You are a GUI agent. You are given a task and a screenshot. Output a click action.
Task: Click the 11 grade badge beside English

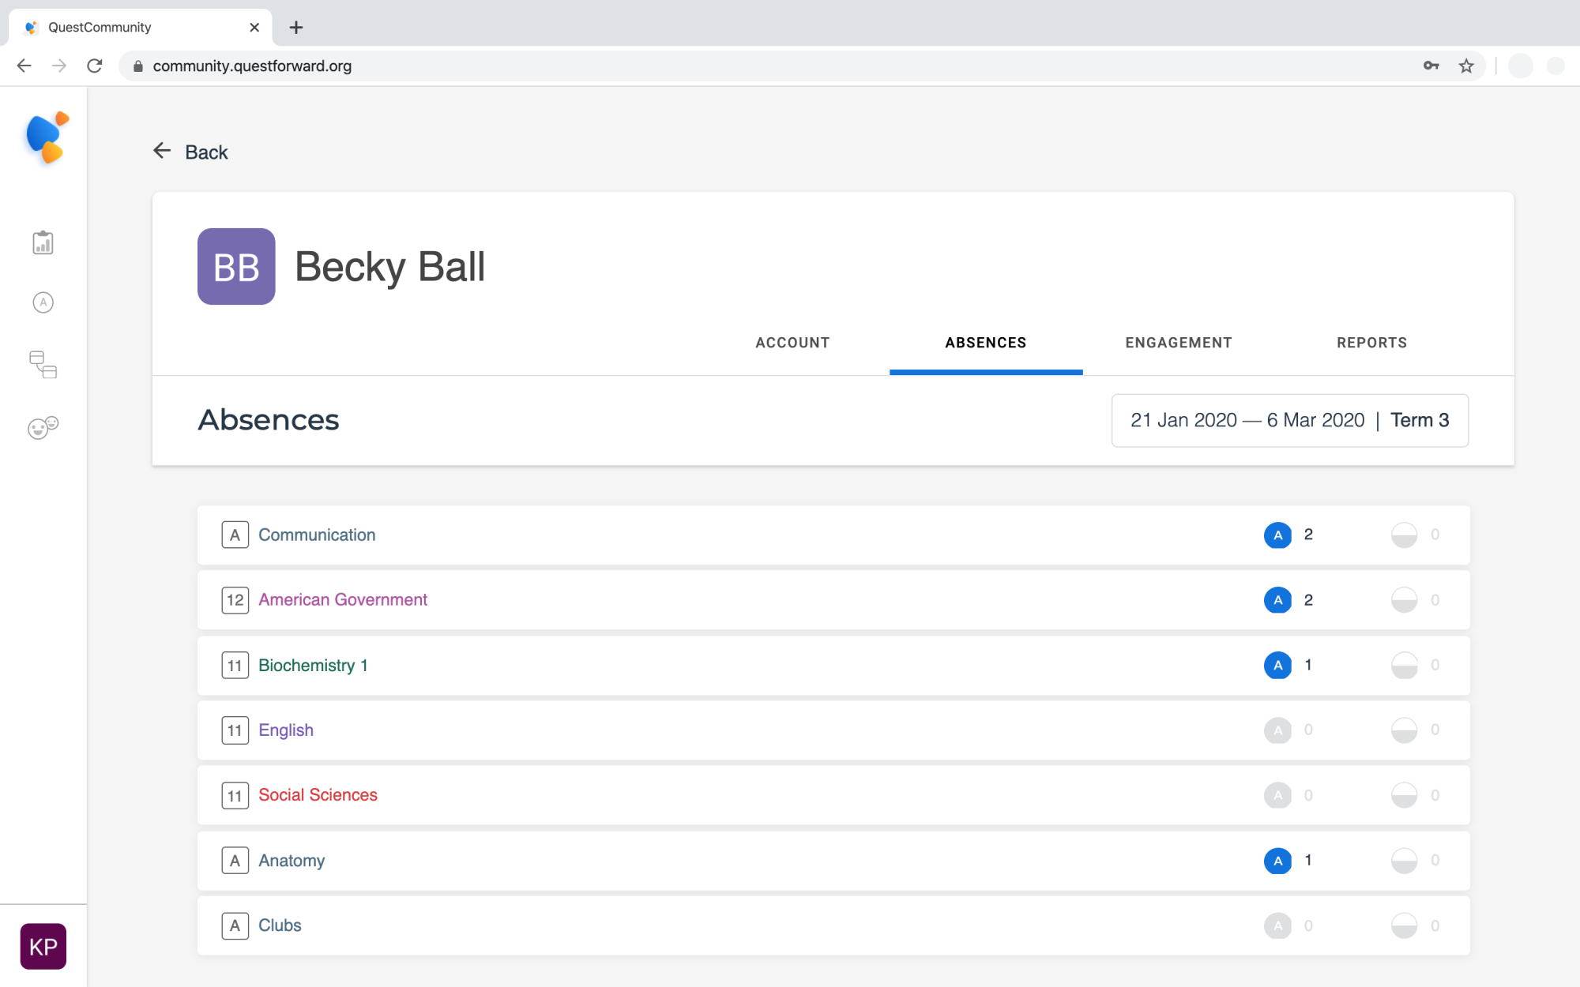point(235,730)
